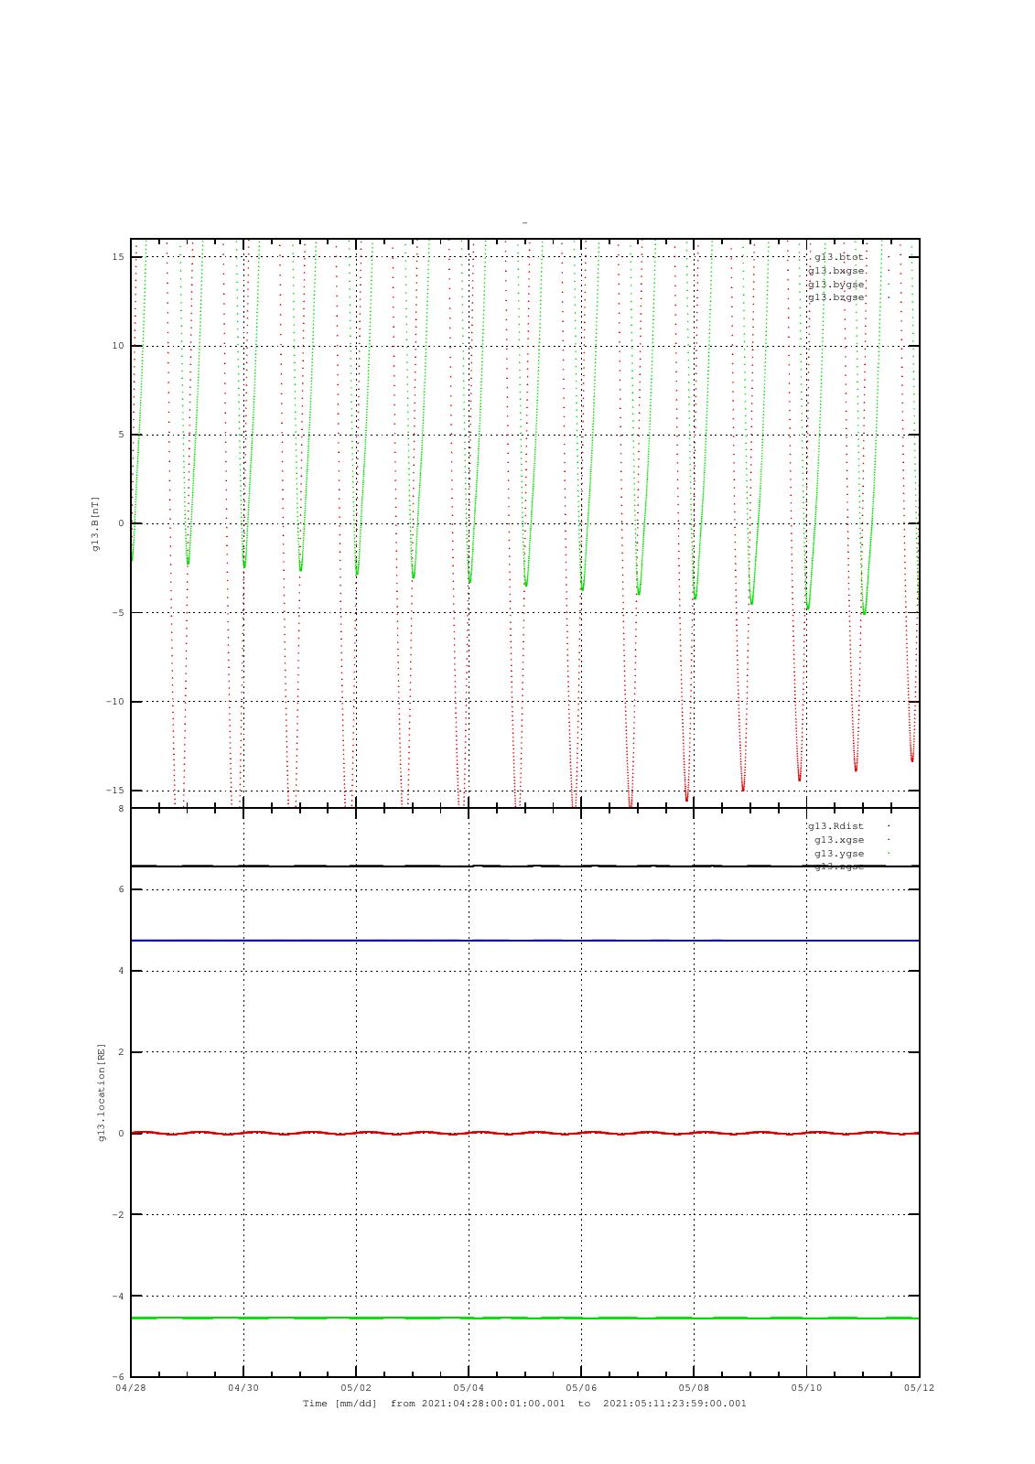Click the 5 tick on the B axis

(121, 435)
